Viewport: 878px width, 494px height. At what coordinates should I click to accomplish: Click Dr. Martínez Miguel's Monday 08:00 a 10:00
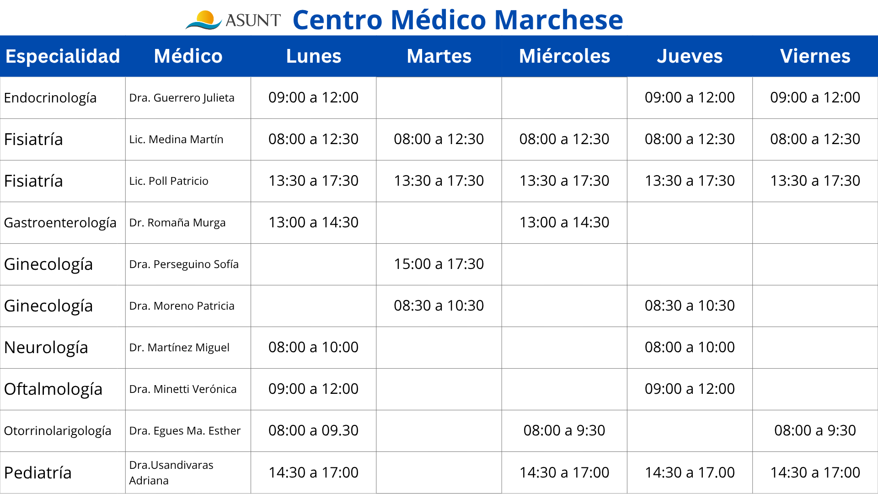click(313, 348)
